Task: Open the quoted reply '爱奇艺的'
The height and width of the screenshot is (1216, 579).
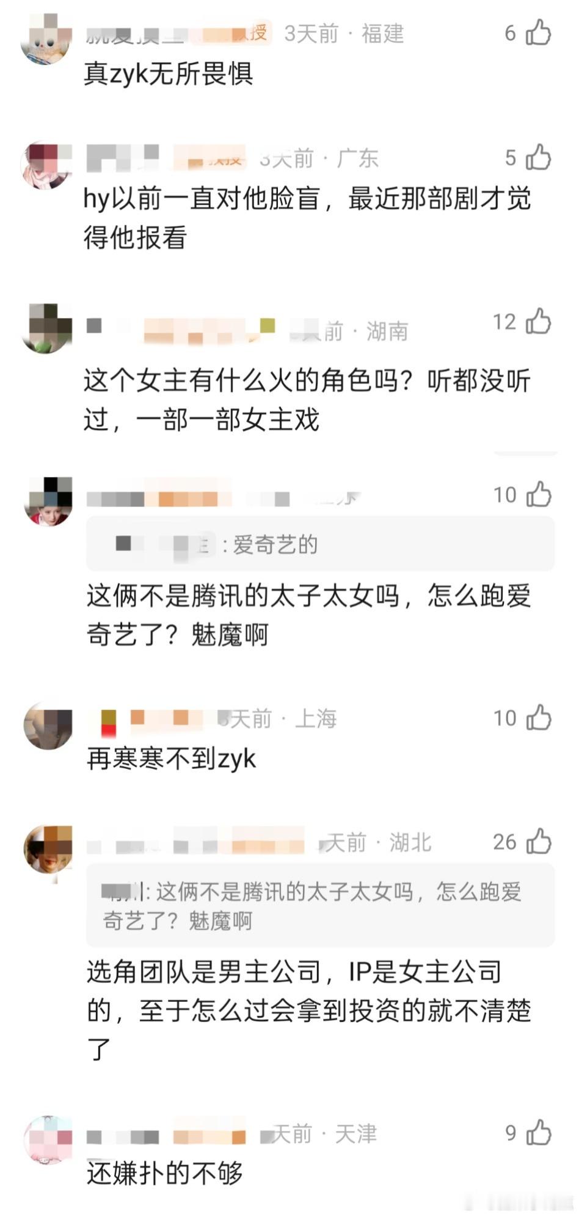Action: tap(320, 544)
